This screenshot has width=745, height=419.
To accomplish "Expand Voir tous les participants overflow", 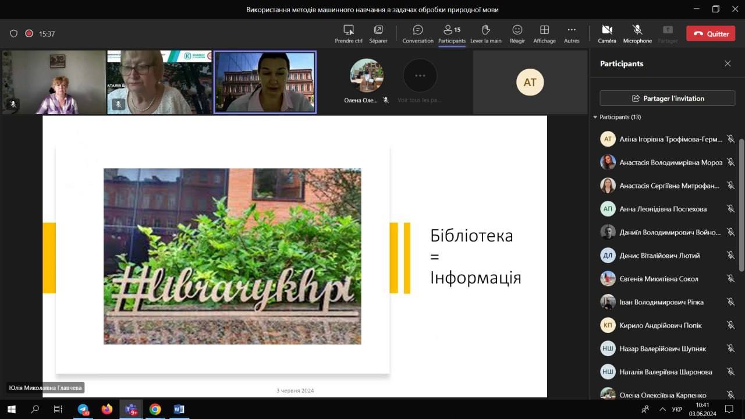I will (x=420, y=76).
